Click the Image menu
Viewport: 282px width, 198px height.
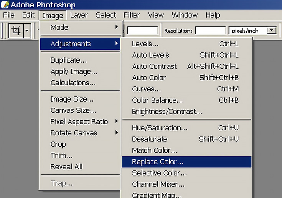(x=53, y=15)
